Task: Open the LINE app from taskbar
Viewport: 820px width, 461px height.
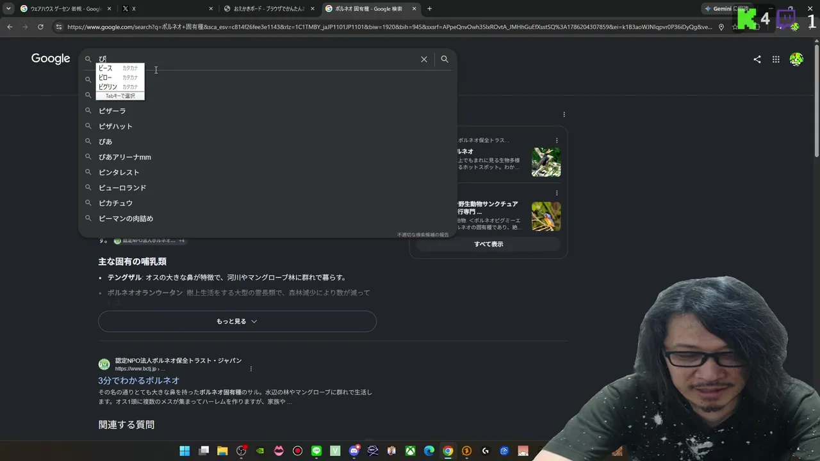Action: coord(316,451)
